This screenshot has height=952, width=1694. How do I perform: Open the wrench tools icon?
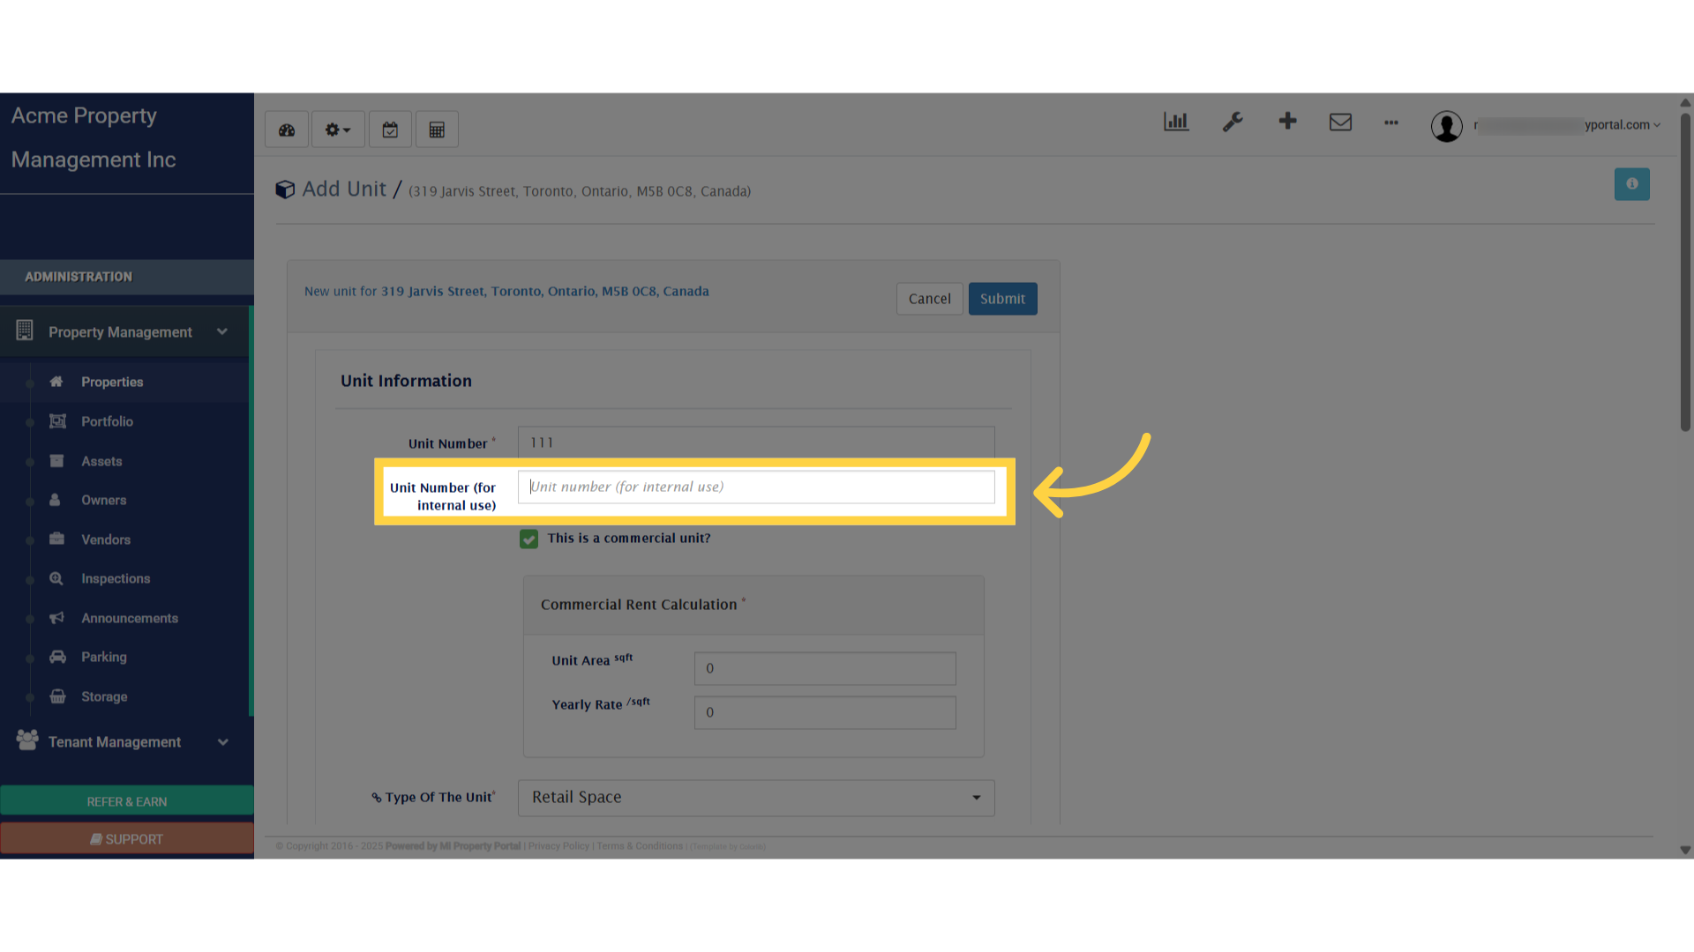[x=1233, y=123]
